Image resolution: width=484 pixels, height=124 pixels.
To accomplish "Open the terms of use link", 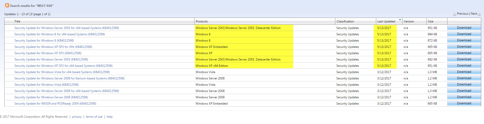I will pos(94,117).
